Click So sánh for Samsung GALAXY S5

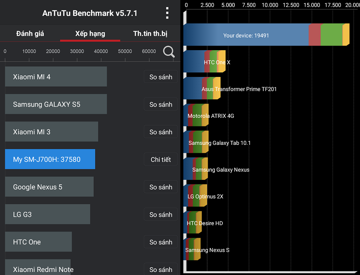click(161, 104)
